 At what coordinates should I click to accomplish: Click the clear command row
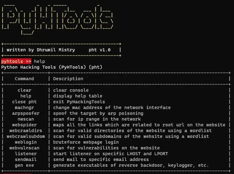click(24, 90)
